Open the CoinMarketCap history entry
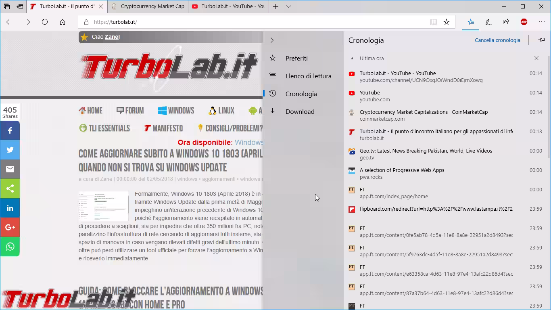 click(x=445, y=115)
